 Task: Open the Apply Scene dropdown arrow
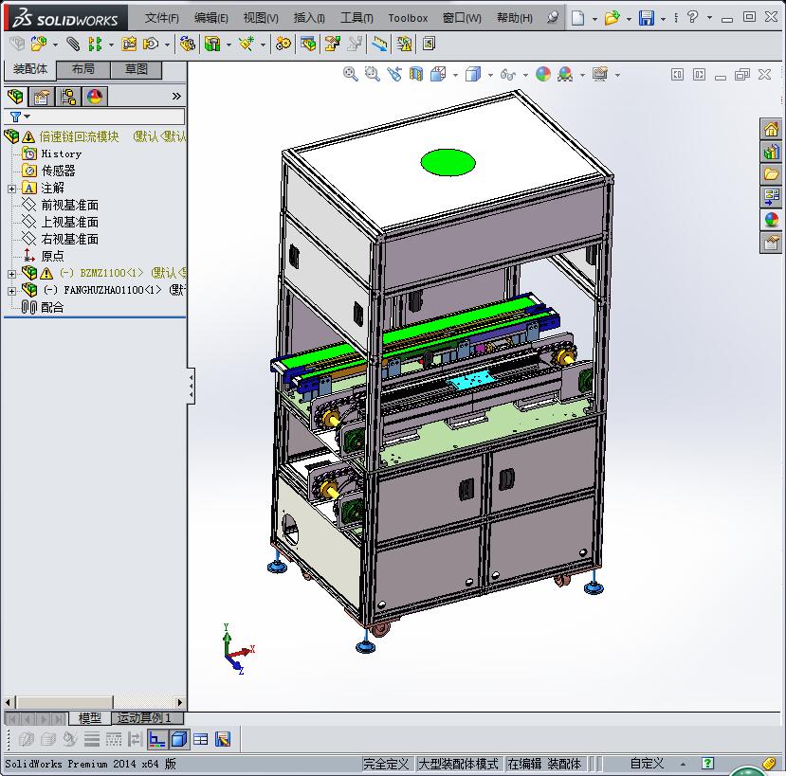582,75
